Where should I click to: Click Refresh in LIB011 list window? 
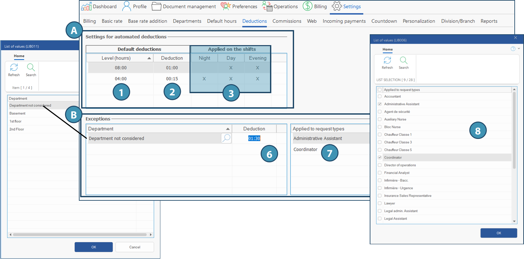[14, 70]
